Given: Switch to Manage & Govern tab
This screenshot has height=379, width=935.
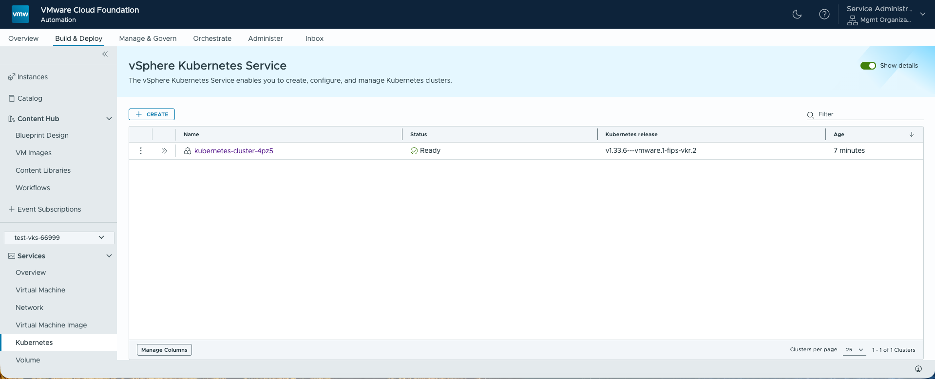Looking at the screenshot, I should pyautogui.click(x=148, y=38).
